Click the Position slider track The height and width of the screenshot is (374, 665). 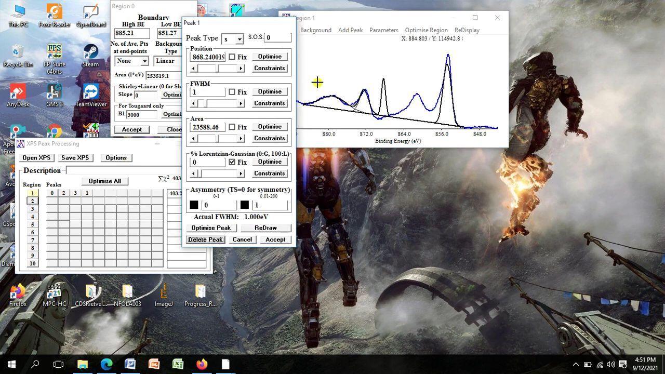click(x=217, y=68)
